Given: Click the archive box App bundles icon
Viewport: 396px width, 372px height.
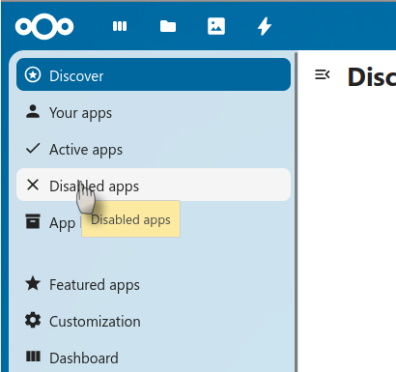Looking at the screenshot, I should point(33,221).
